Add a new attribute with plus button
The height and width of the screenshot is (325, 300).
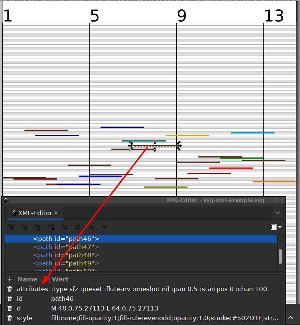coord(10,279)
